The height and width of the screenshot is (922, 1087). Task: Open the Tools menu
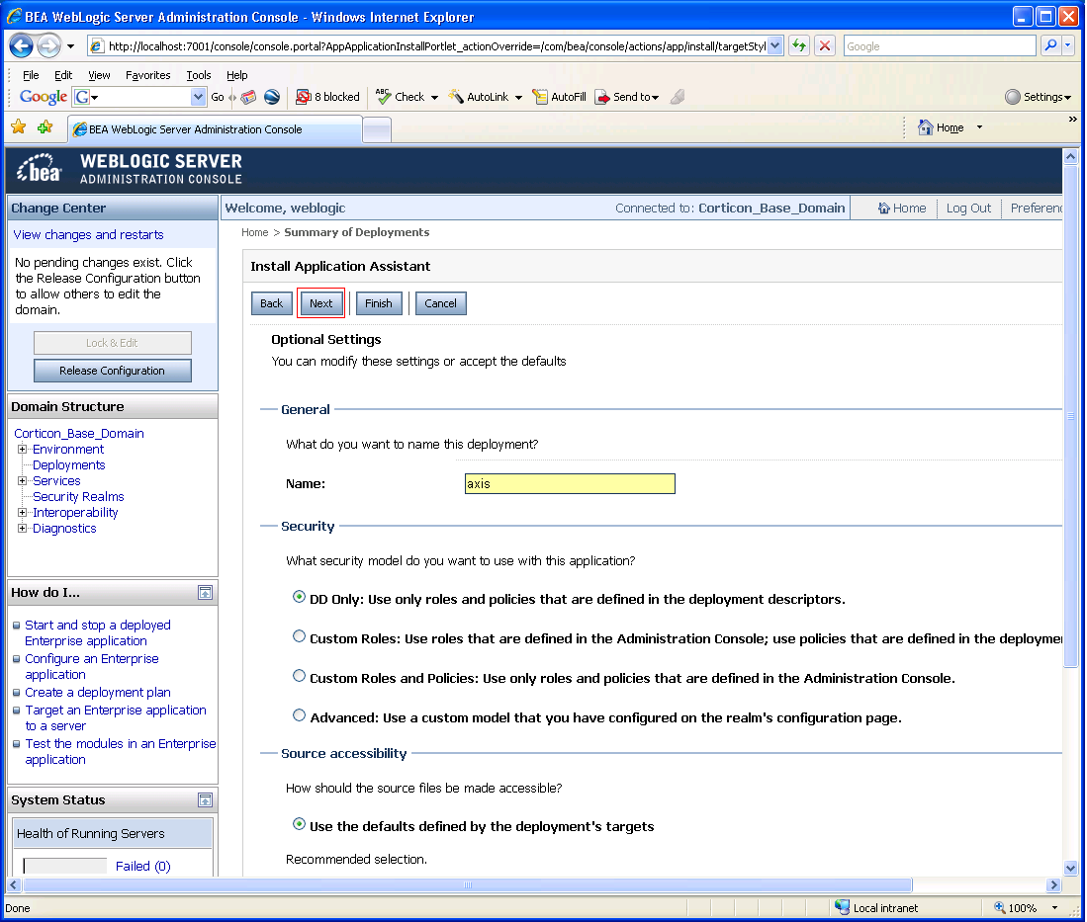coord(198,75)
